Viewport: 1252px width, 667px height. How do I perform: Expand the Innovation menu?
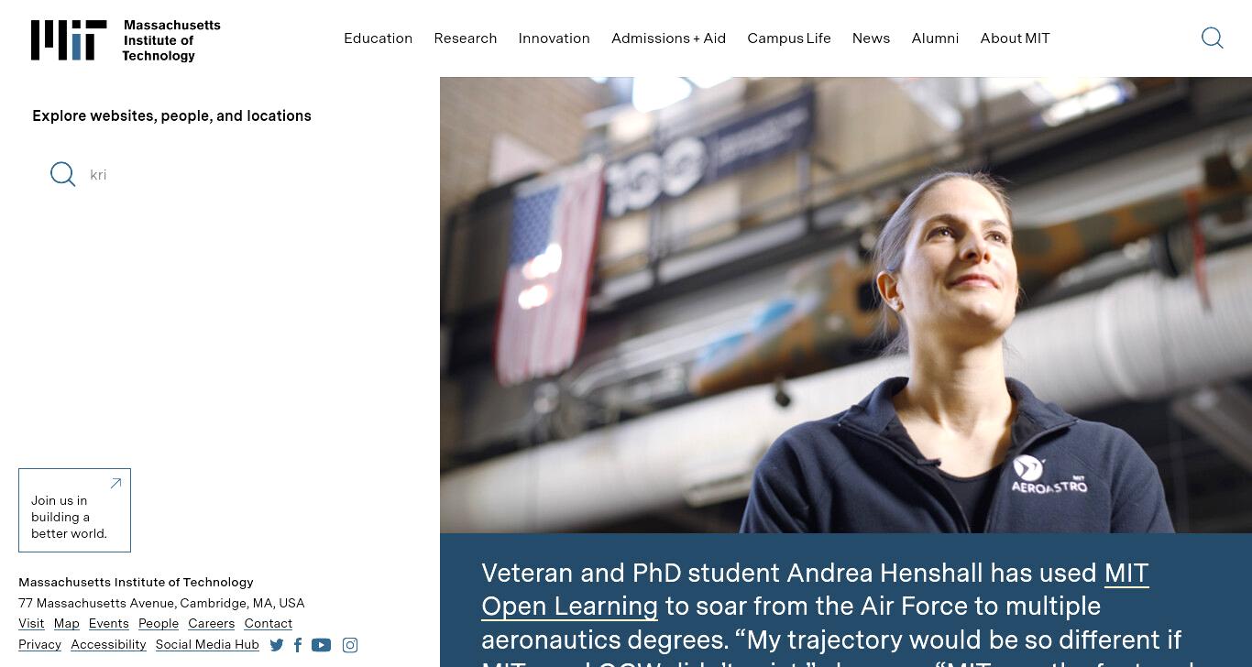[554, 38]
